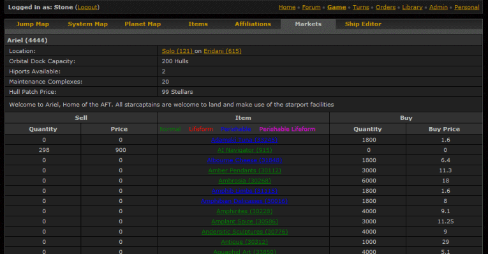Click the Welcome to Ariel message
Screen dimensions: 488x254
tap(172, 105)
